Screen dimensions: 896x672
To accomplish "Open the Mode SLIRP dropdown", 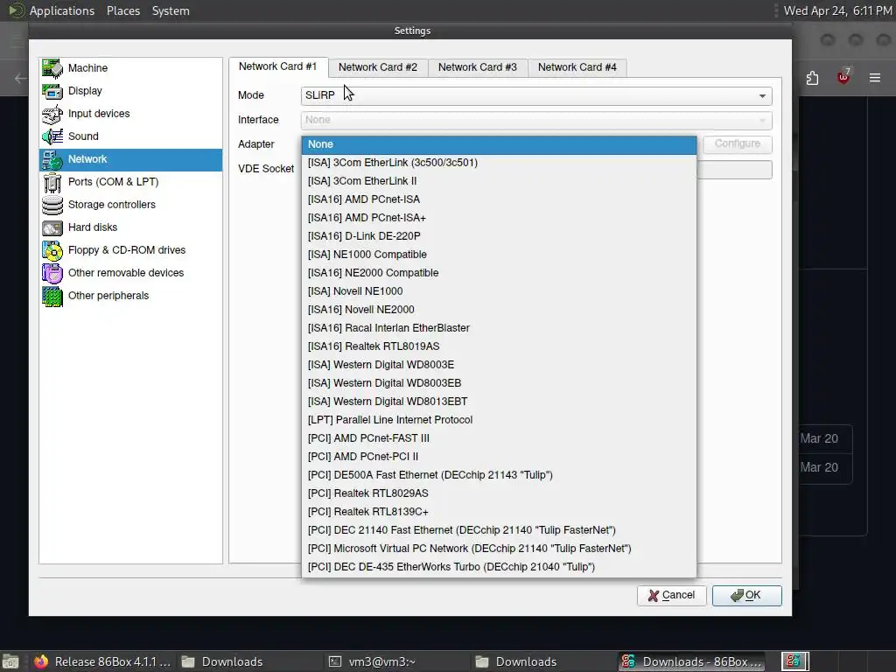I will pos(536,95).
